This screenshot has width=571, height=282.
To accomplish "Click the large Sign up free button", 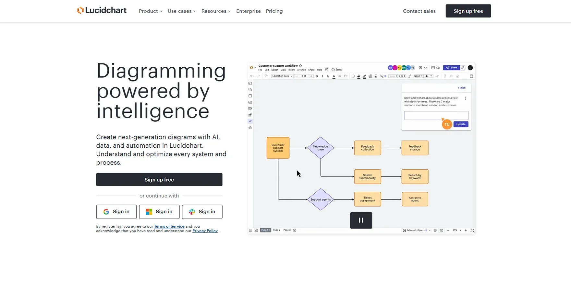I will tap(159, 180).
